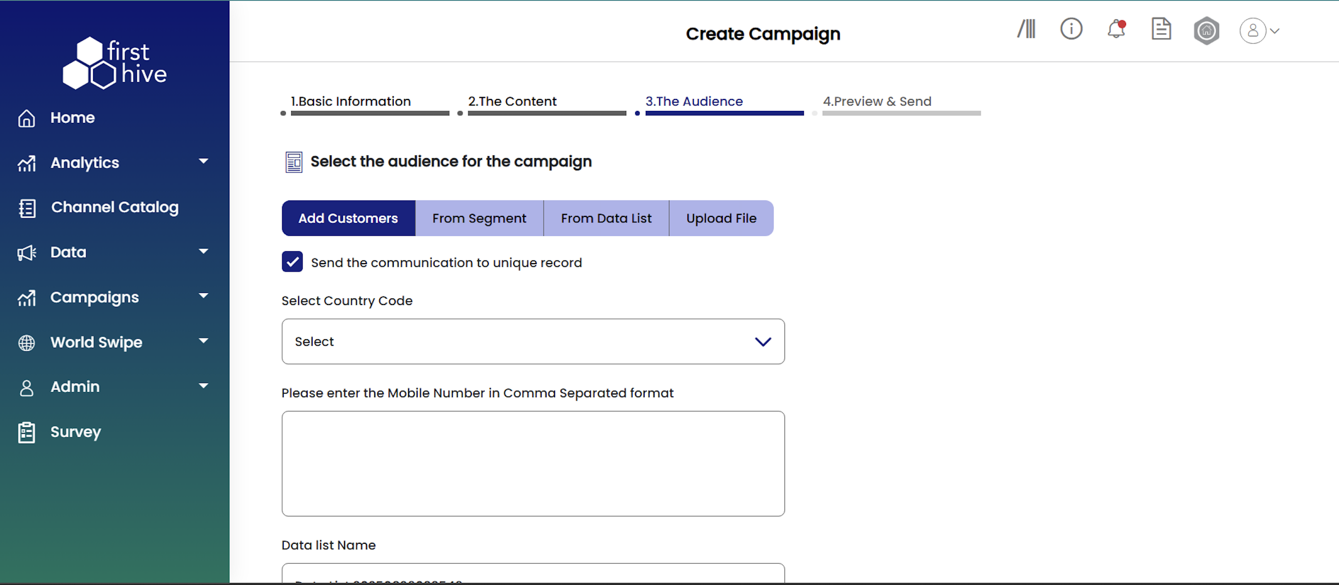Open World Swipe label in sidebar
Viewport: 1339px width, 585px height.
pos(96,342)
